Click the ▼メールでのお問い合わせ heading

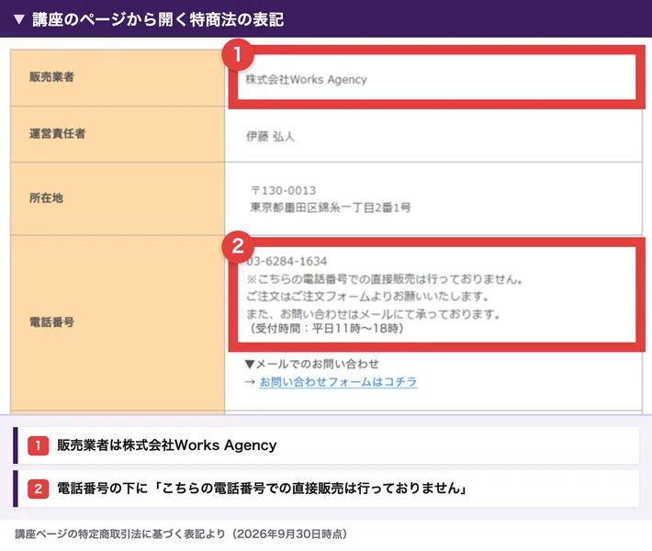tap(312, 365)
